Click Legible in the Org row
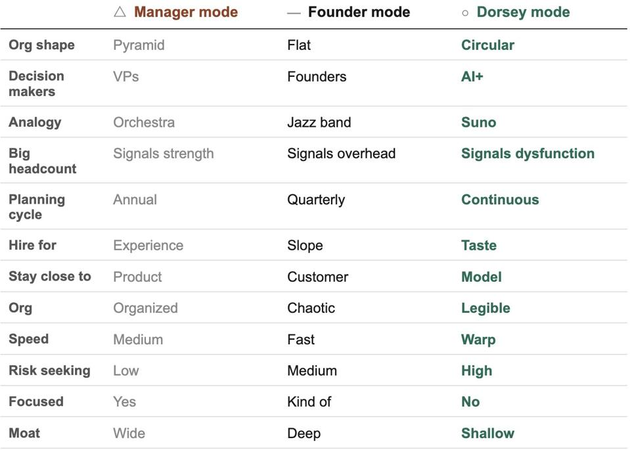 pyautogui.click(x=485, y=308)
